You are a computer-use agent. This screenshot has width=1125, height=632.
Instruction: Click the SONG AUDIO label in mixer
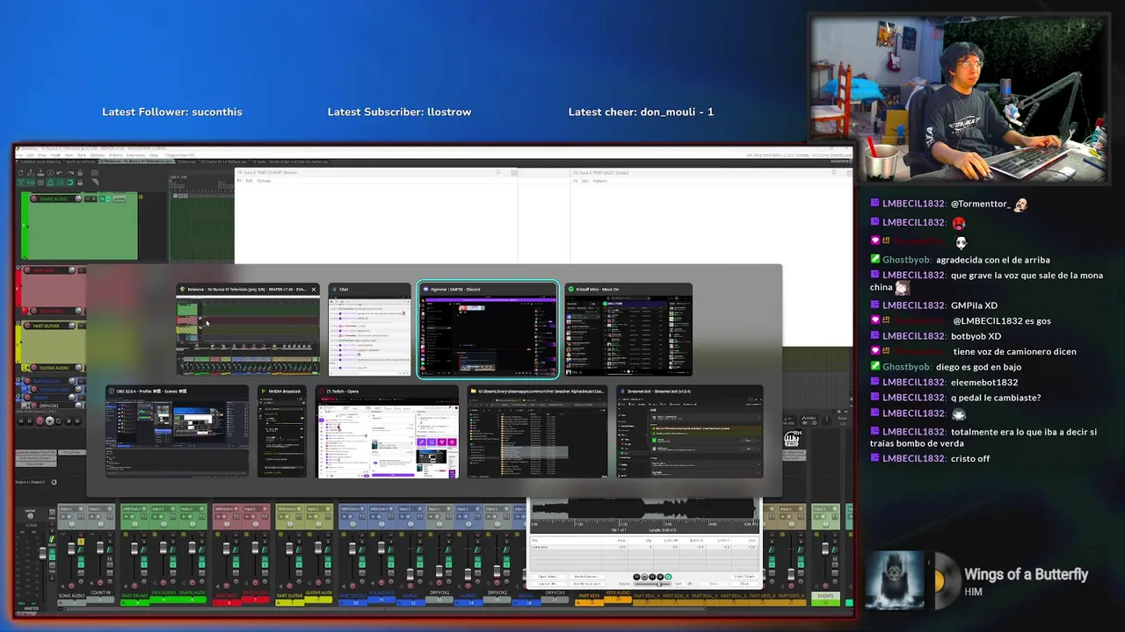click(x=72, y=596)
